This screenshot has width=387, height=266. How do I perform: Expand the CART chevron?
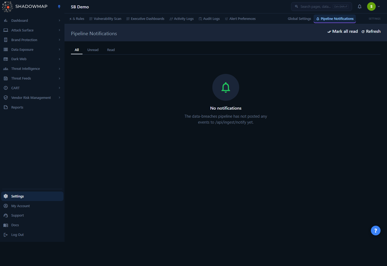(59, 88)
